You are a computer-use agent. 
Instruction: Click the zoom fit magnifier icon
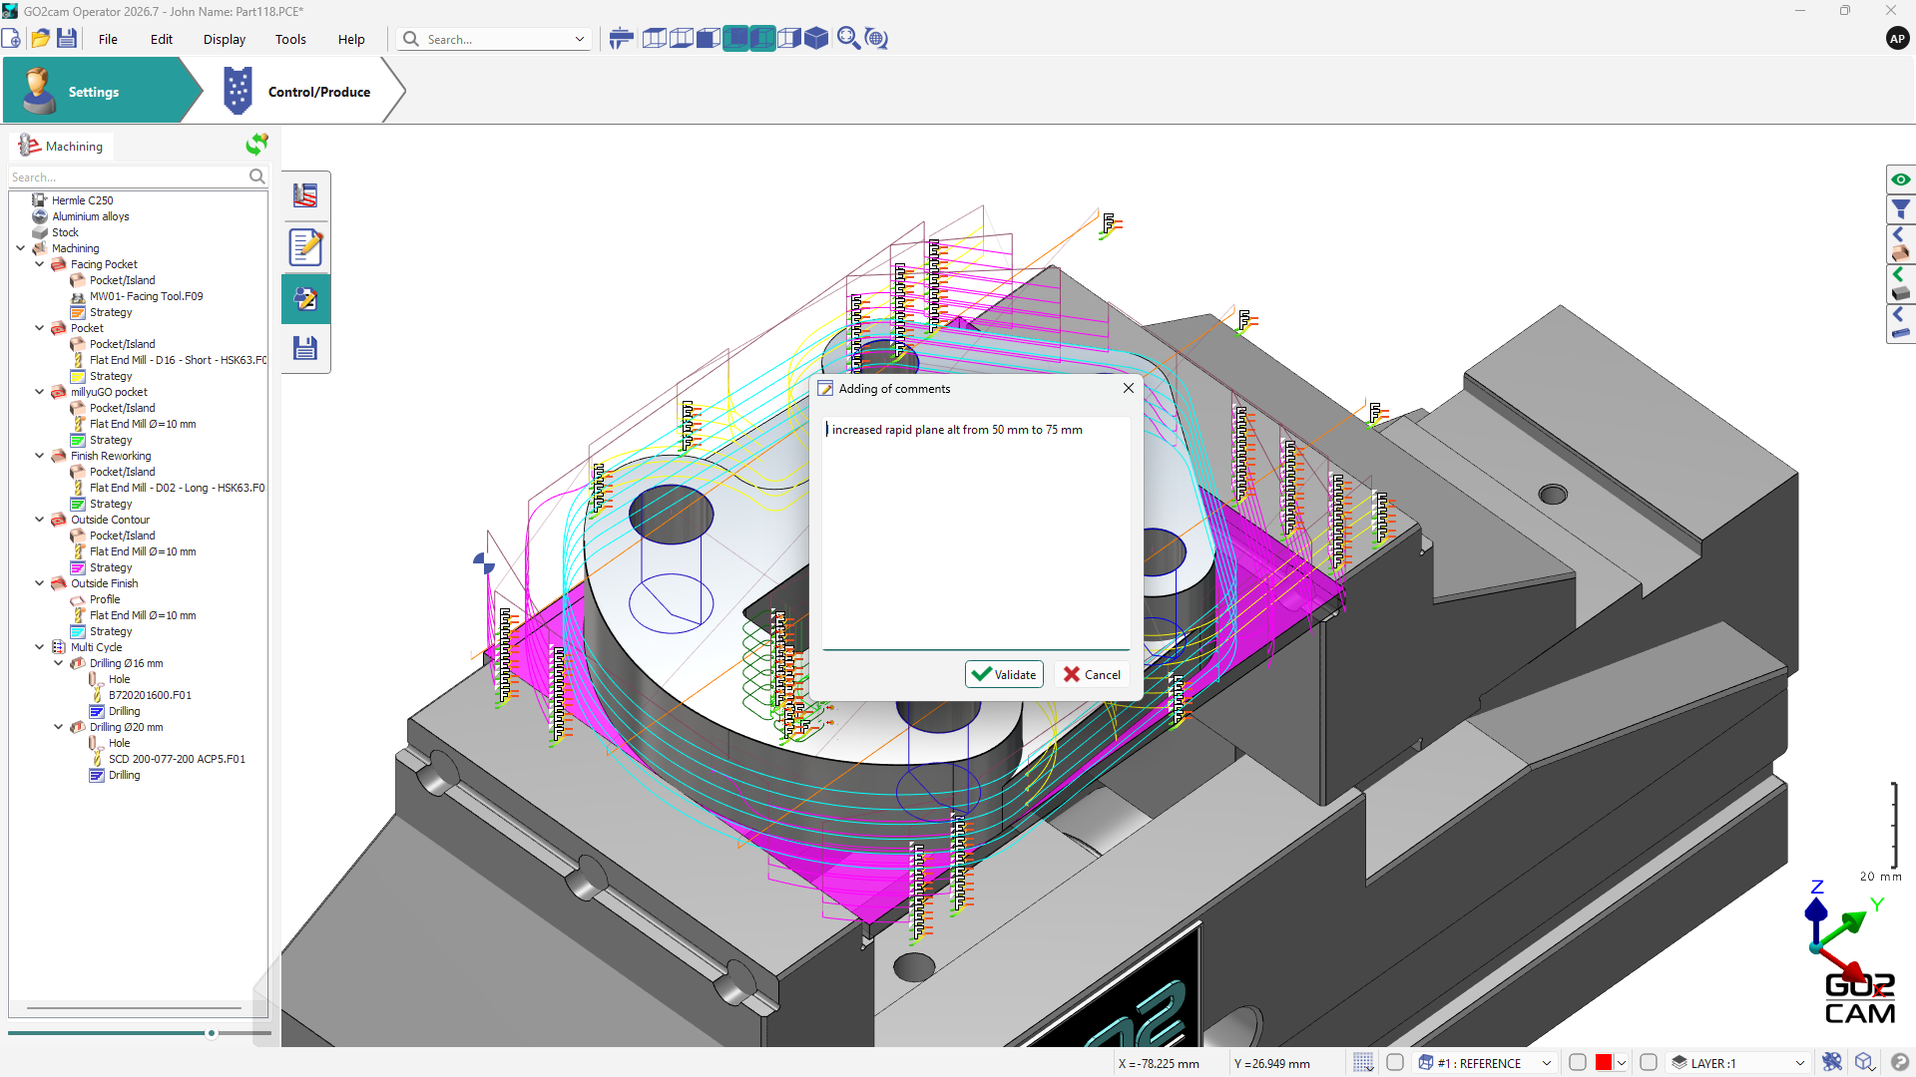[x=848, y=39]
